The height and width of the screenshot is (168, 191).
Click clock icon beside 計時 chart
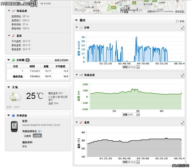point(81,28)
